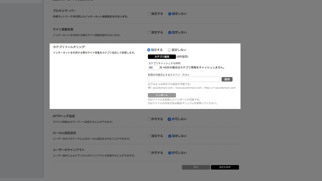Select 許可する for HTTPヘッダ送信
322x181 pixels.
[149, 119]
